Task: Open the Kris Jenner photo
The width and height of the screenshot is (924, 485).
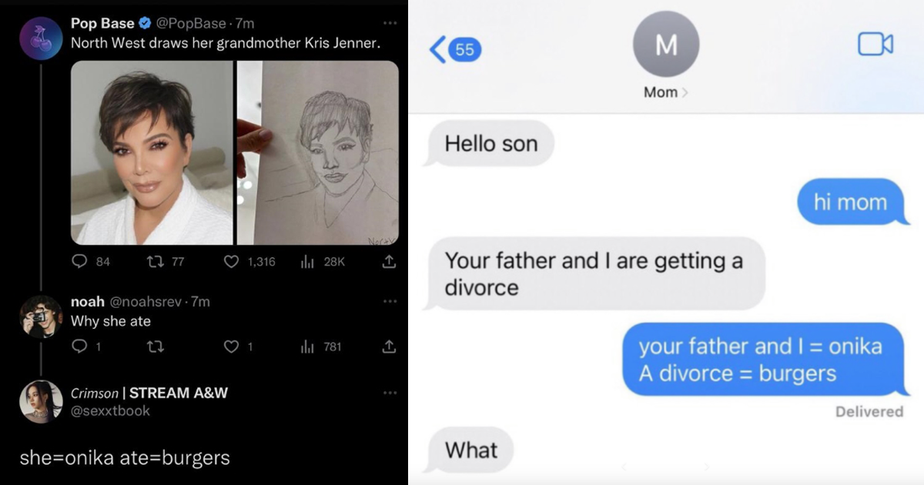Action: click(152, 152)
